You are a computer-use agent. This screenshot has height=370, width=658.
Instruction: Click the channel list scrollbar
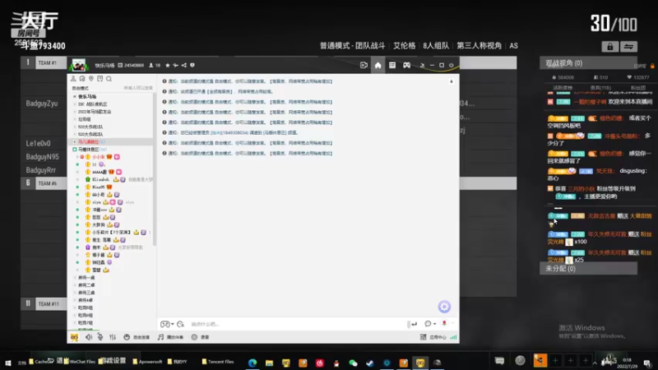point(155,169)
